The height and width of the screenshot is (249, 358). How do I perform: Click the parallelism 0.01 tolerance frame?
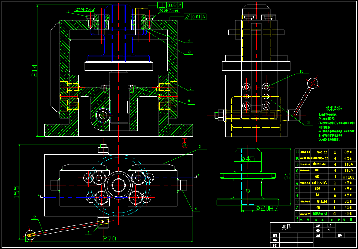pyautogui.click(x=195, y=17)
